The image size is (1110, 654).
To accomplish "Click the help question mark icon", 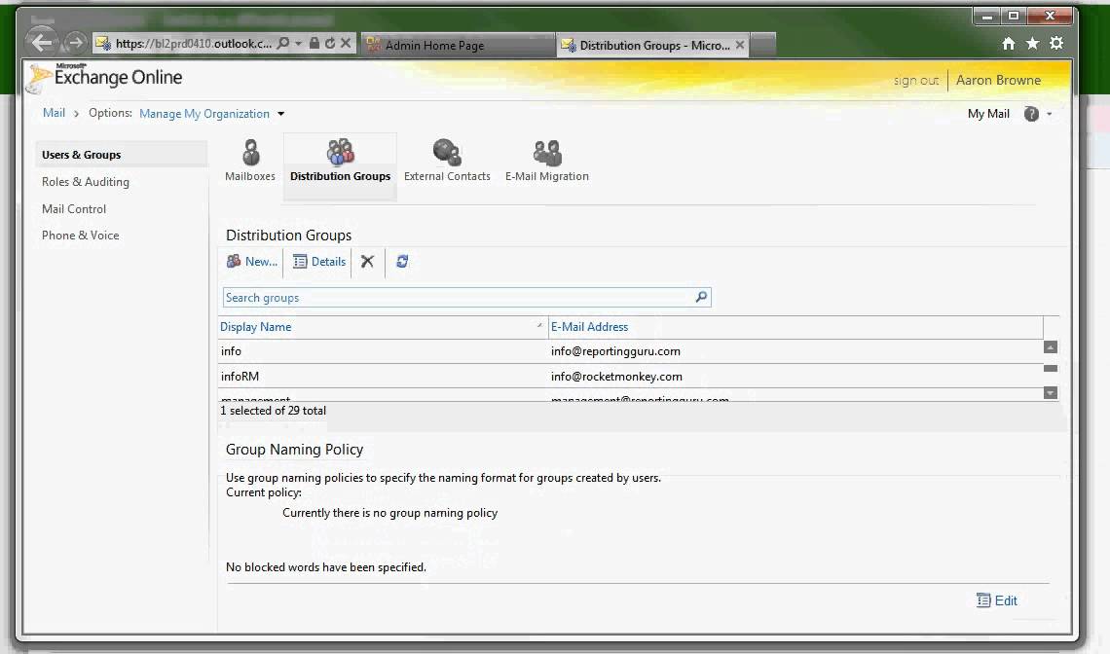I will pyautogui.click(x=1031, y=114).
